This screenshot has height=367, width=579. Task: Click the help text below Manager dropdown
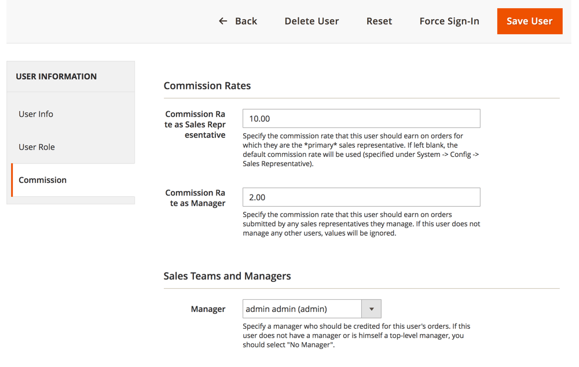pos(356,336)
